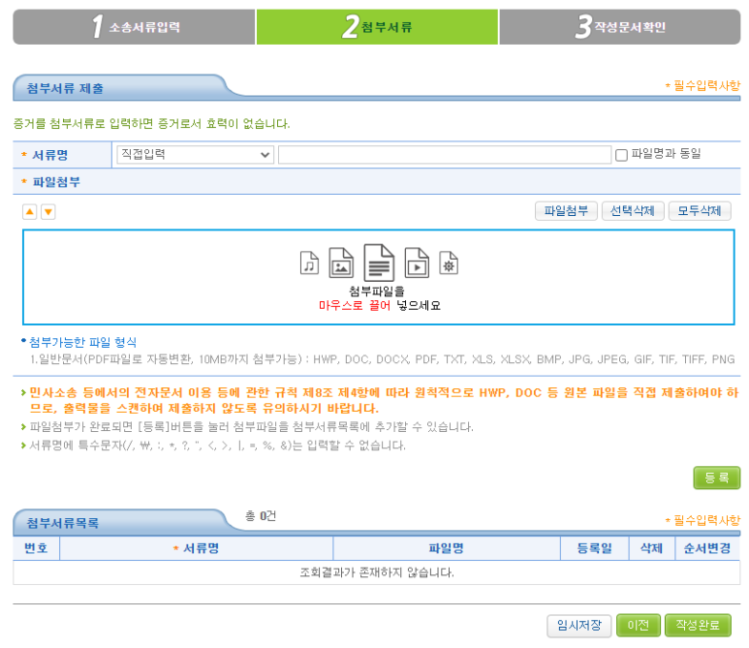Screen dimensions: 749x648
Task: Click the settings file icon in drop zone
Action: tap(449, 262)
